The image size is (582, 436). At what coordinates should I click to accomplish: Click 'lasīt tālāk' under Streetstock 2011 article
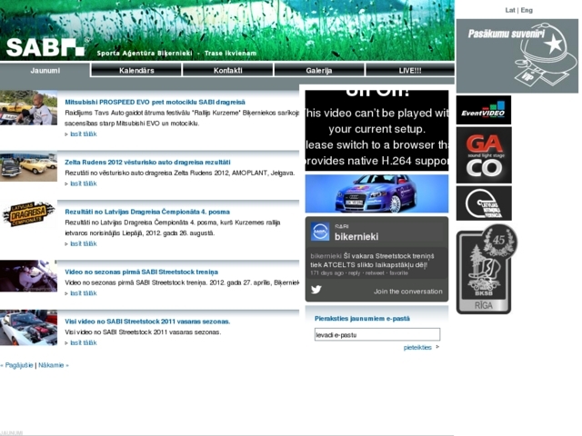(83, 343)
